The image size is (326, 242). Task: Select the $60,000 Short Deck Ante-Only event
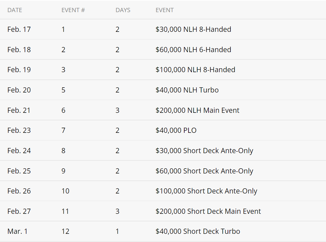click(204, 171)
